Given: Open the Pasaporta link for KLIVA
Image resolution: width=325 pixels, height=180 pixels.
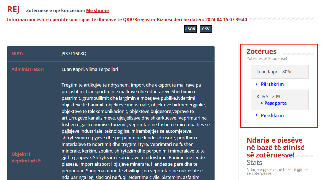Looking at the screenshot, I should click(x=273, y=103).
